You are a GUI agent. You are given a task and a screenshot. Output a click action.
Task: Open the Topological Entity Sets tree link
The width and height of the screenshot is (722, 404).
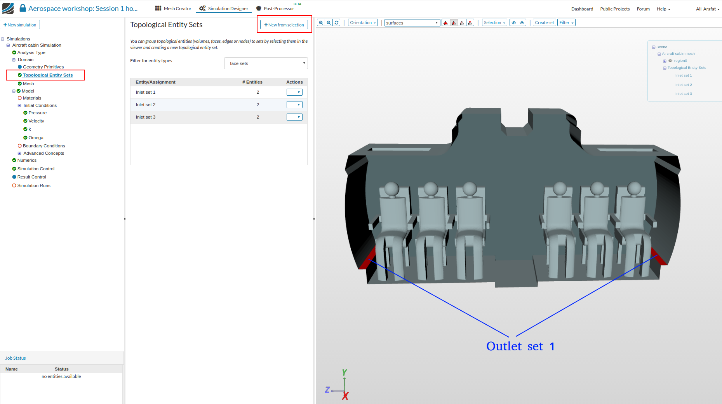tap(48, 75)
